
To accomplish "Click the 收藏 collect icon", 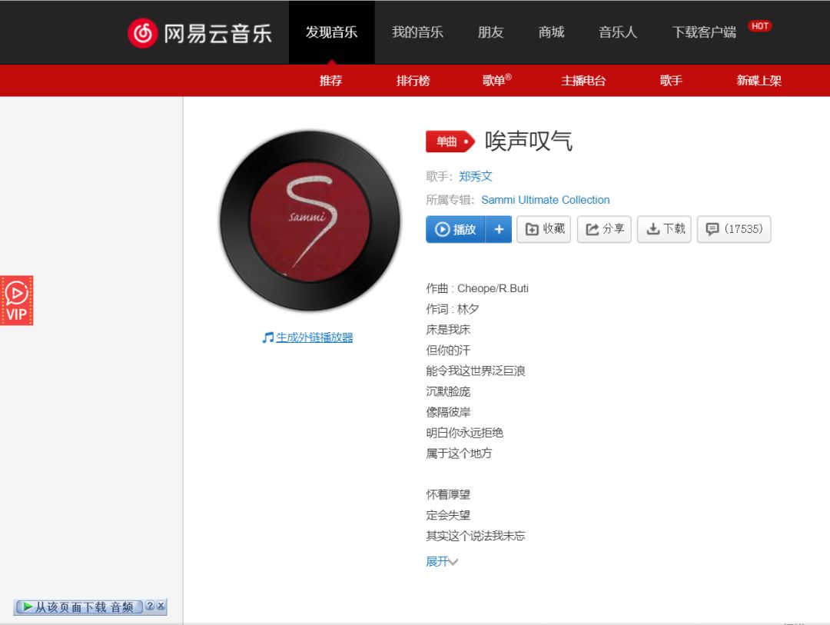I will tap(532, 228).
